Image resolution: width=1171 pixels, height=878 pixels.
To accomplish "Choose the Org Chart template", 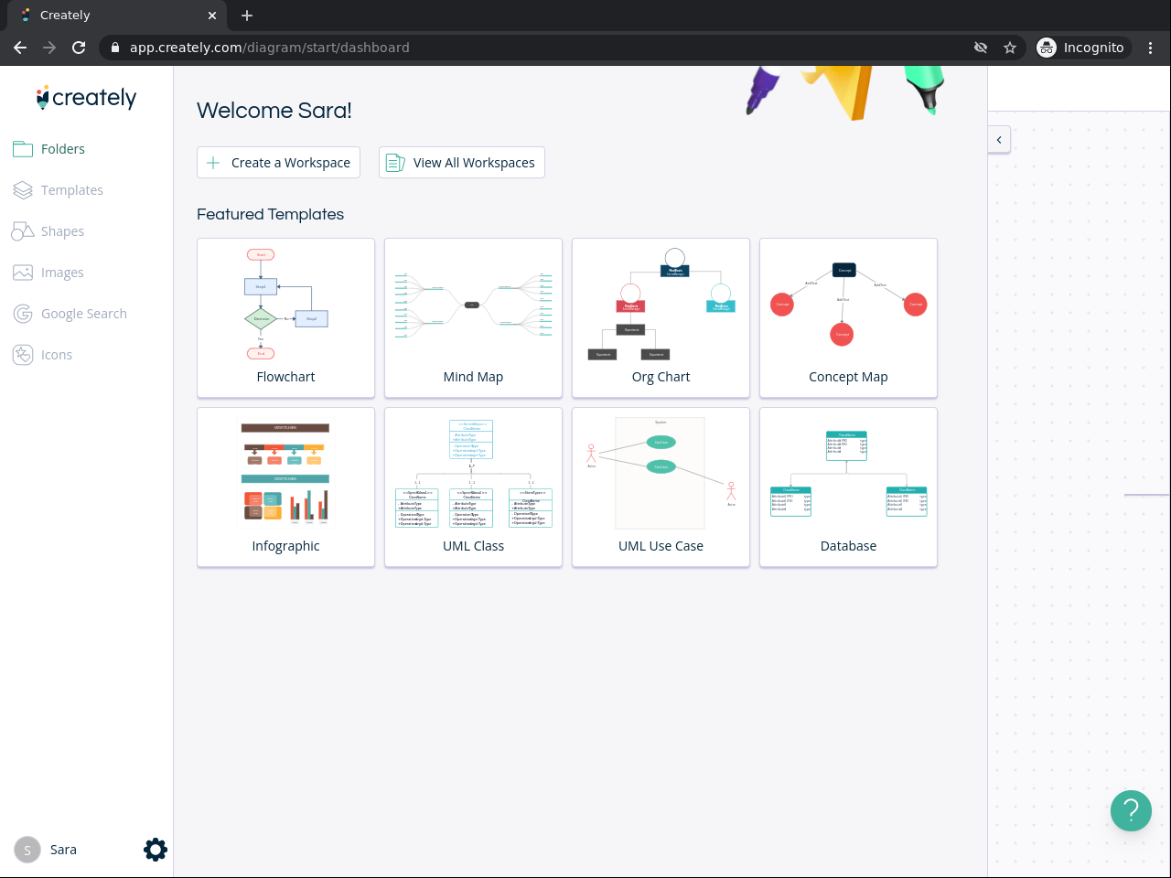I will click(661, 318).
